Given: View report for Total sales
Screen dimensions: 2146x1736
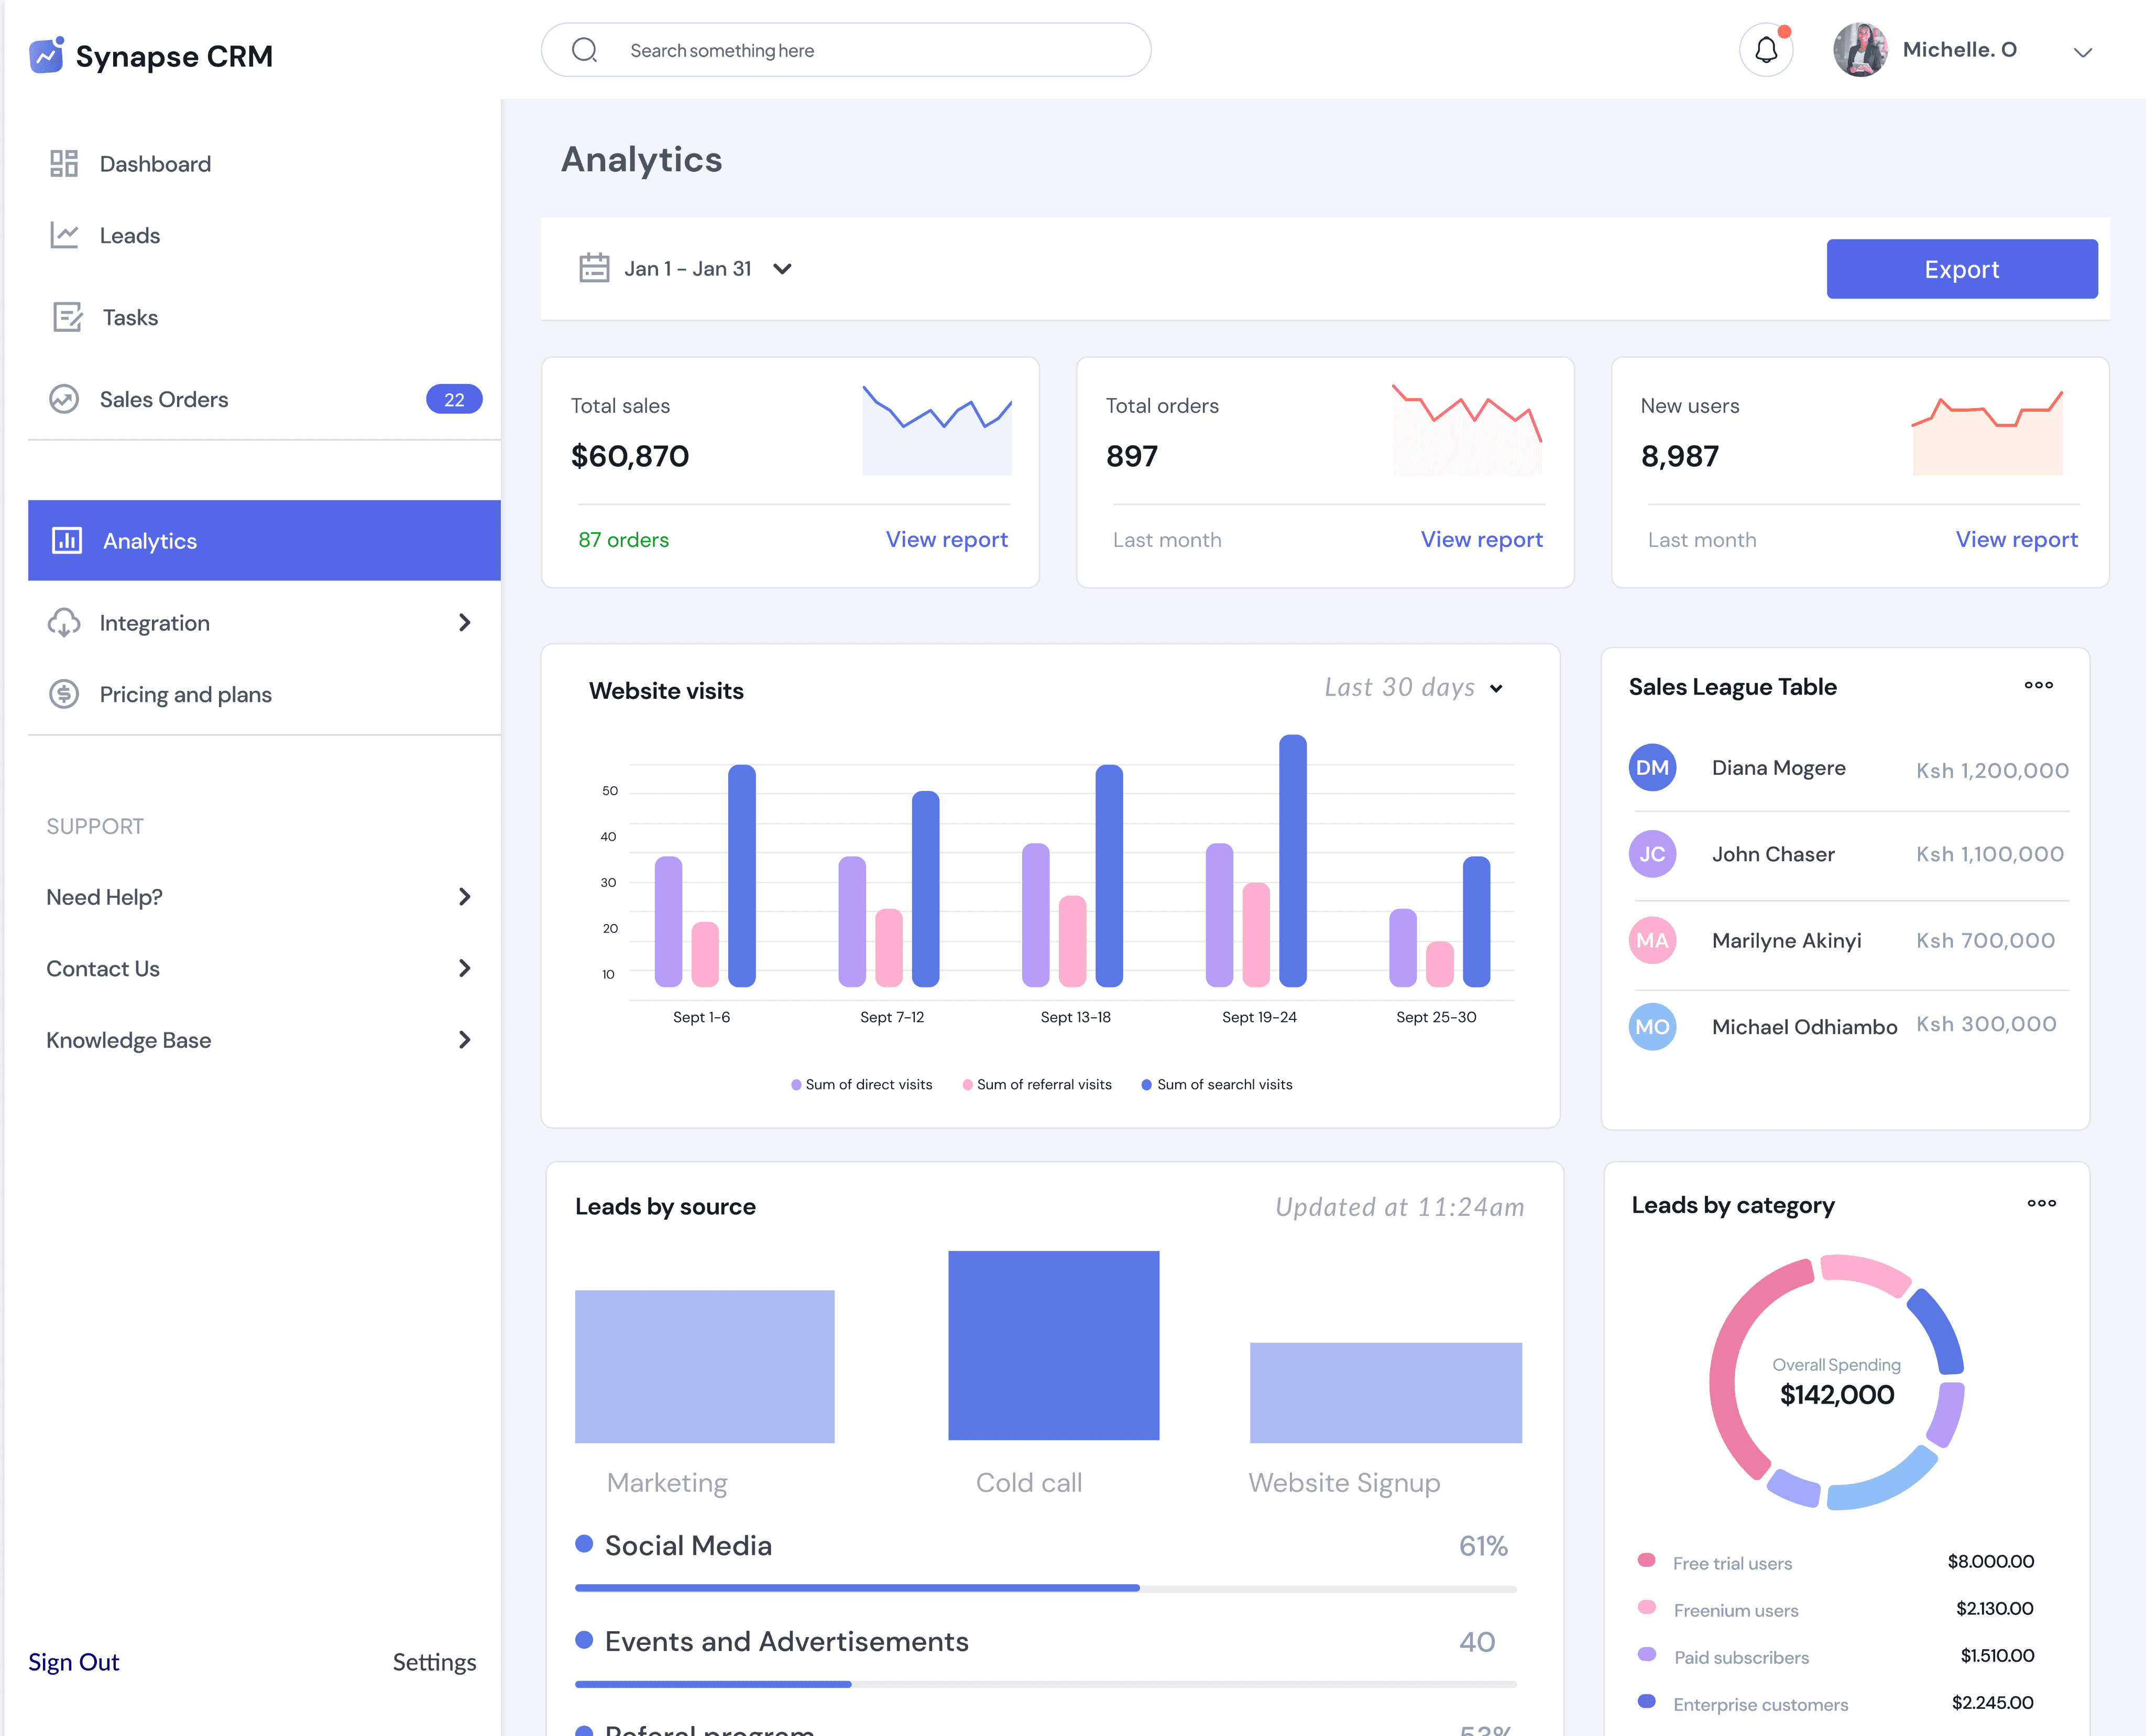Looking at the screenshot, I should 947,539.
